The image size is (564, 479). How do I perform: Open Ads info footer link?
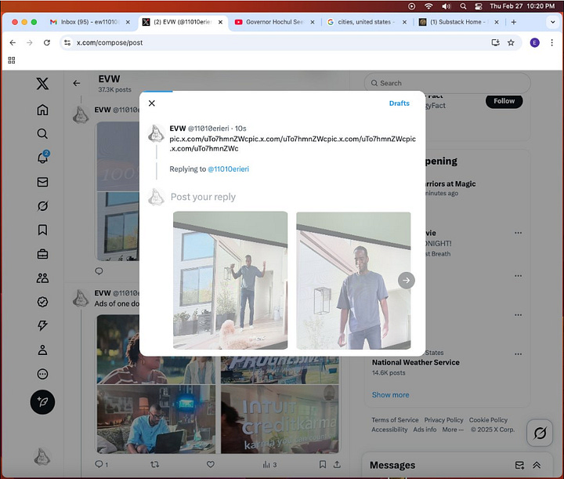(425, 430)
